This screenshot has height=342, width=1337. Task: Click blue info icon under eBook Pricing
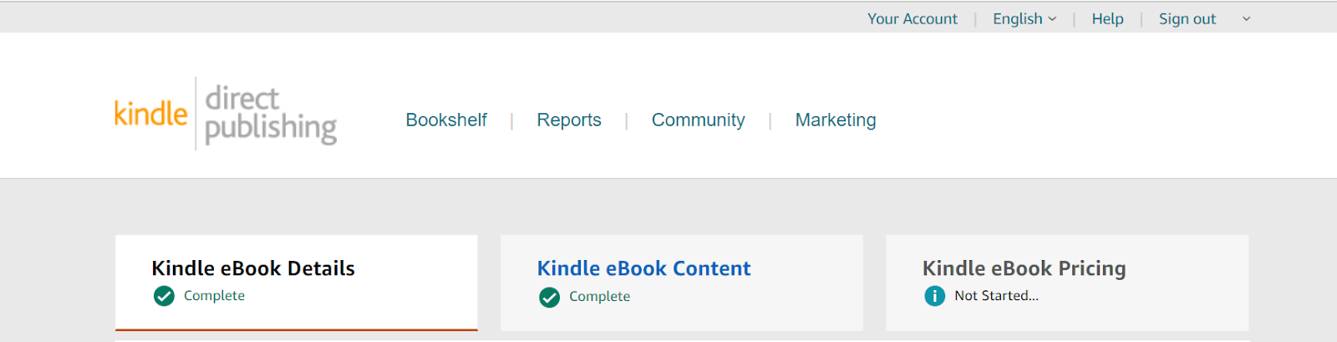point(935,296)
